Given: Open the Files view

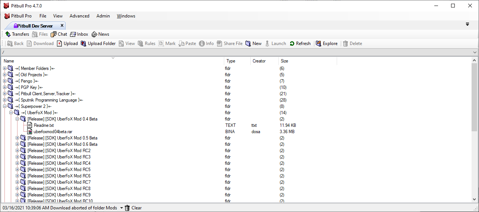Looking at the screenshot, I should 40,34.
